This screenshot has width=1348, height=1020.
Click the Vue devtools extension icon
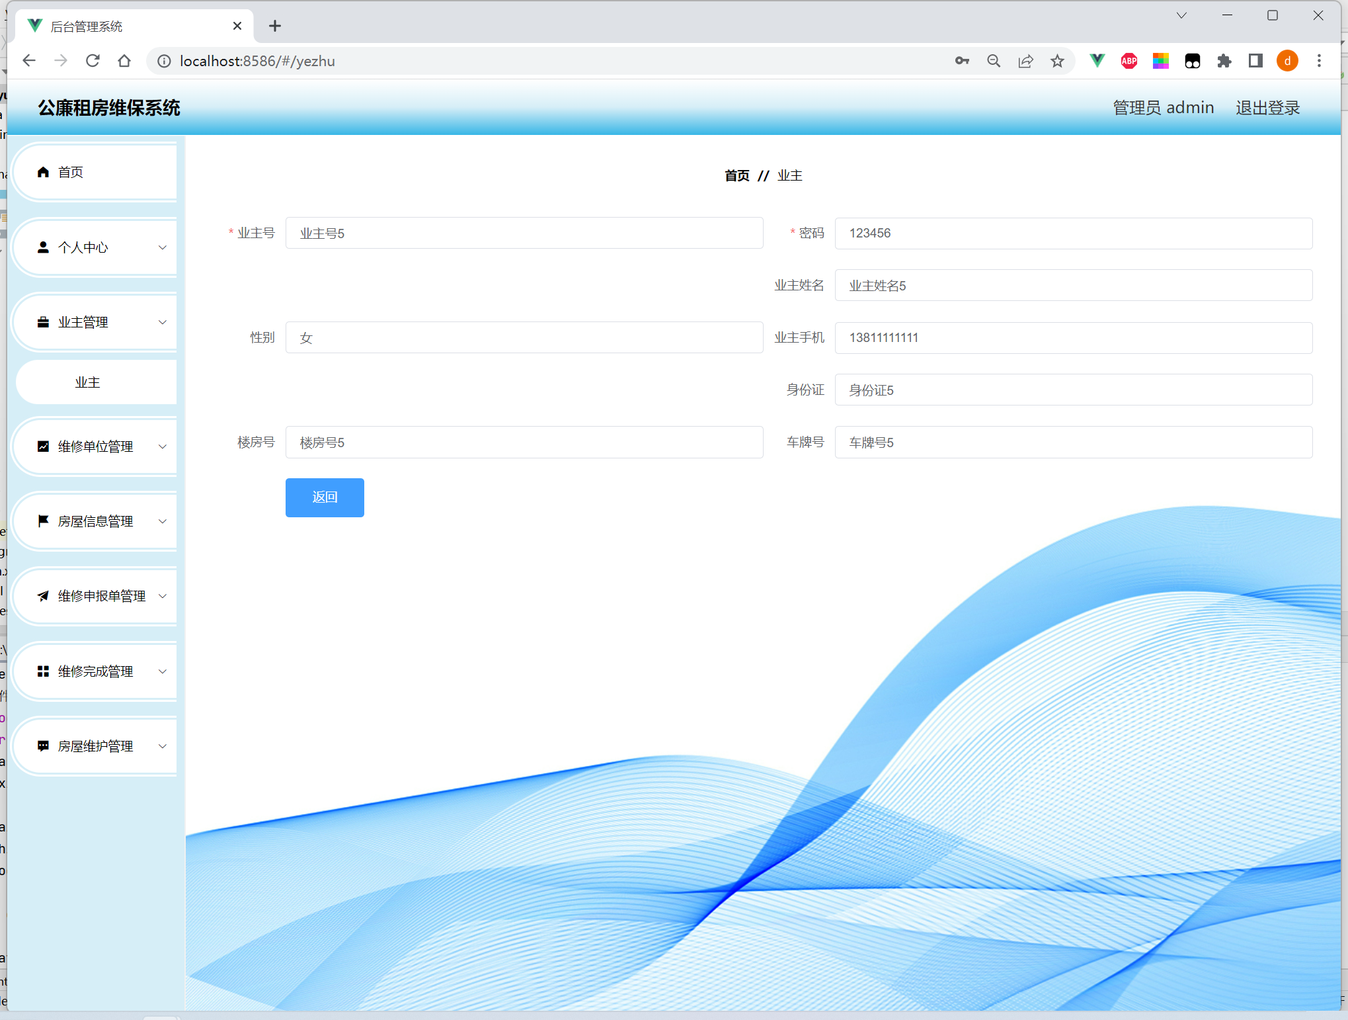(x=1097, y=61)
